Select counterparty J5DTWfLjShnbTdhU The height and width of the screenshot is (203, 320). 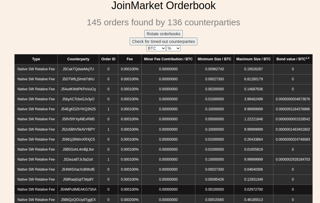pos(78,79)
